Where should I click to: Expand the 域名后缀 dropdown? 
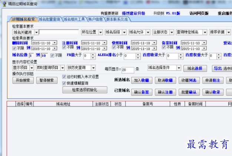click(124, 32)
